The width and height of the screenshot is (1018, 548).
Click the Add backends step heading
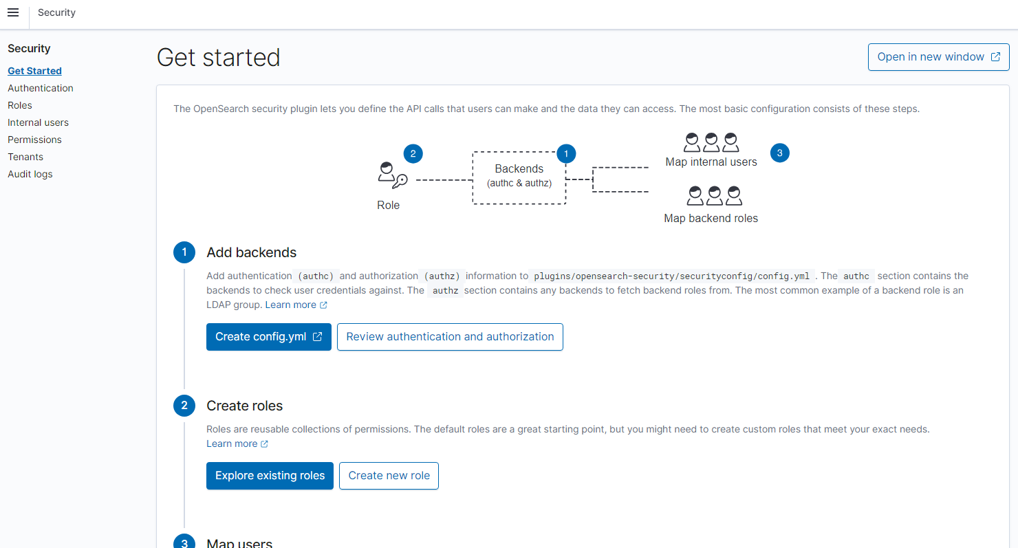tap(252, 252)
